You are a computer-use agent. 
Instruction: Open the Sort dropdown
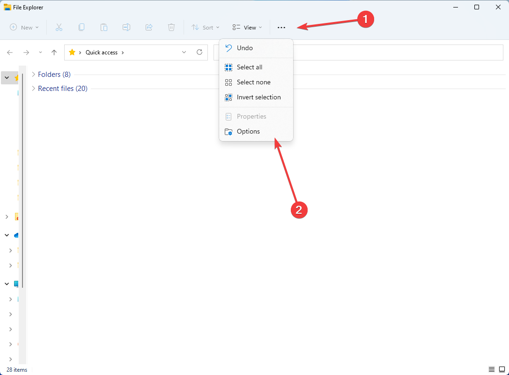point(205,27)
